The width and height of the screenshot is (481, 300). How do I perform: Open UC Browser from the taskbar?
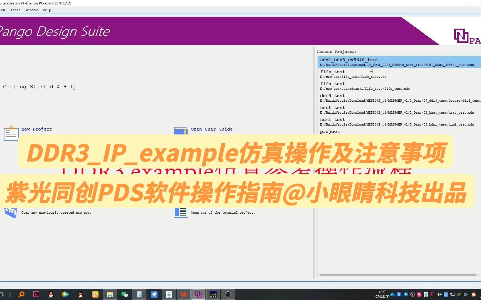(x=95, y=294)
